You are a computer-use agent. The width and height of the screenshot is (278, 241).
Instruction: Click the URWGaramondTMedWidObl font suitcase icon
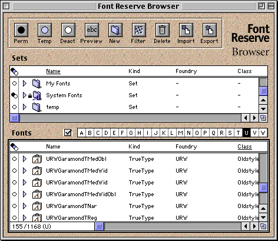37,194
